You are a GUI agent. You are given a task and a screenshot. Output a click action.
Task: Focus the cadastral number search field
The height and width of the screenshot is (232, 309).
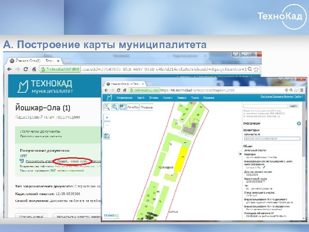point(266,106)
